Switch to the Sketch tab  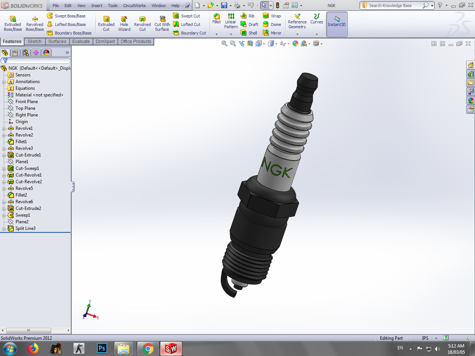pyautogui.click(x=35, y=42)
